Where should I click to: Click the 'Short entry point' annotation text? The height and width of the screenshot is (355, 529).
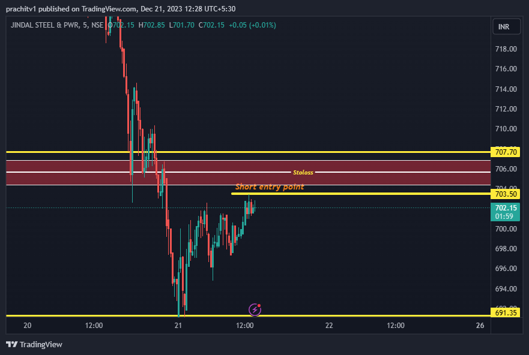[x=270, y=186]
